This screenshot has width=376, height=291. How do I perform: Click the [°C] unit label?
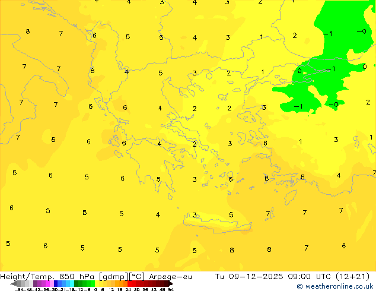point(136,277)
